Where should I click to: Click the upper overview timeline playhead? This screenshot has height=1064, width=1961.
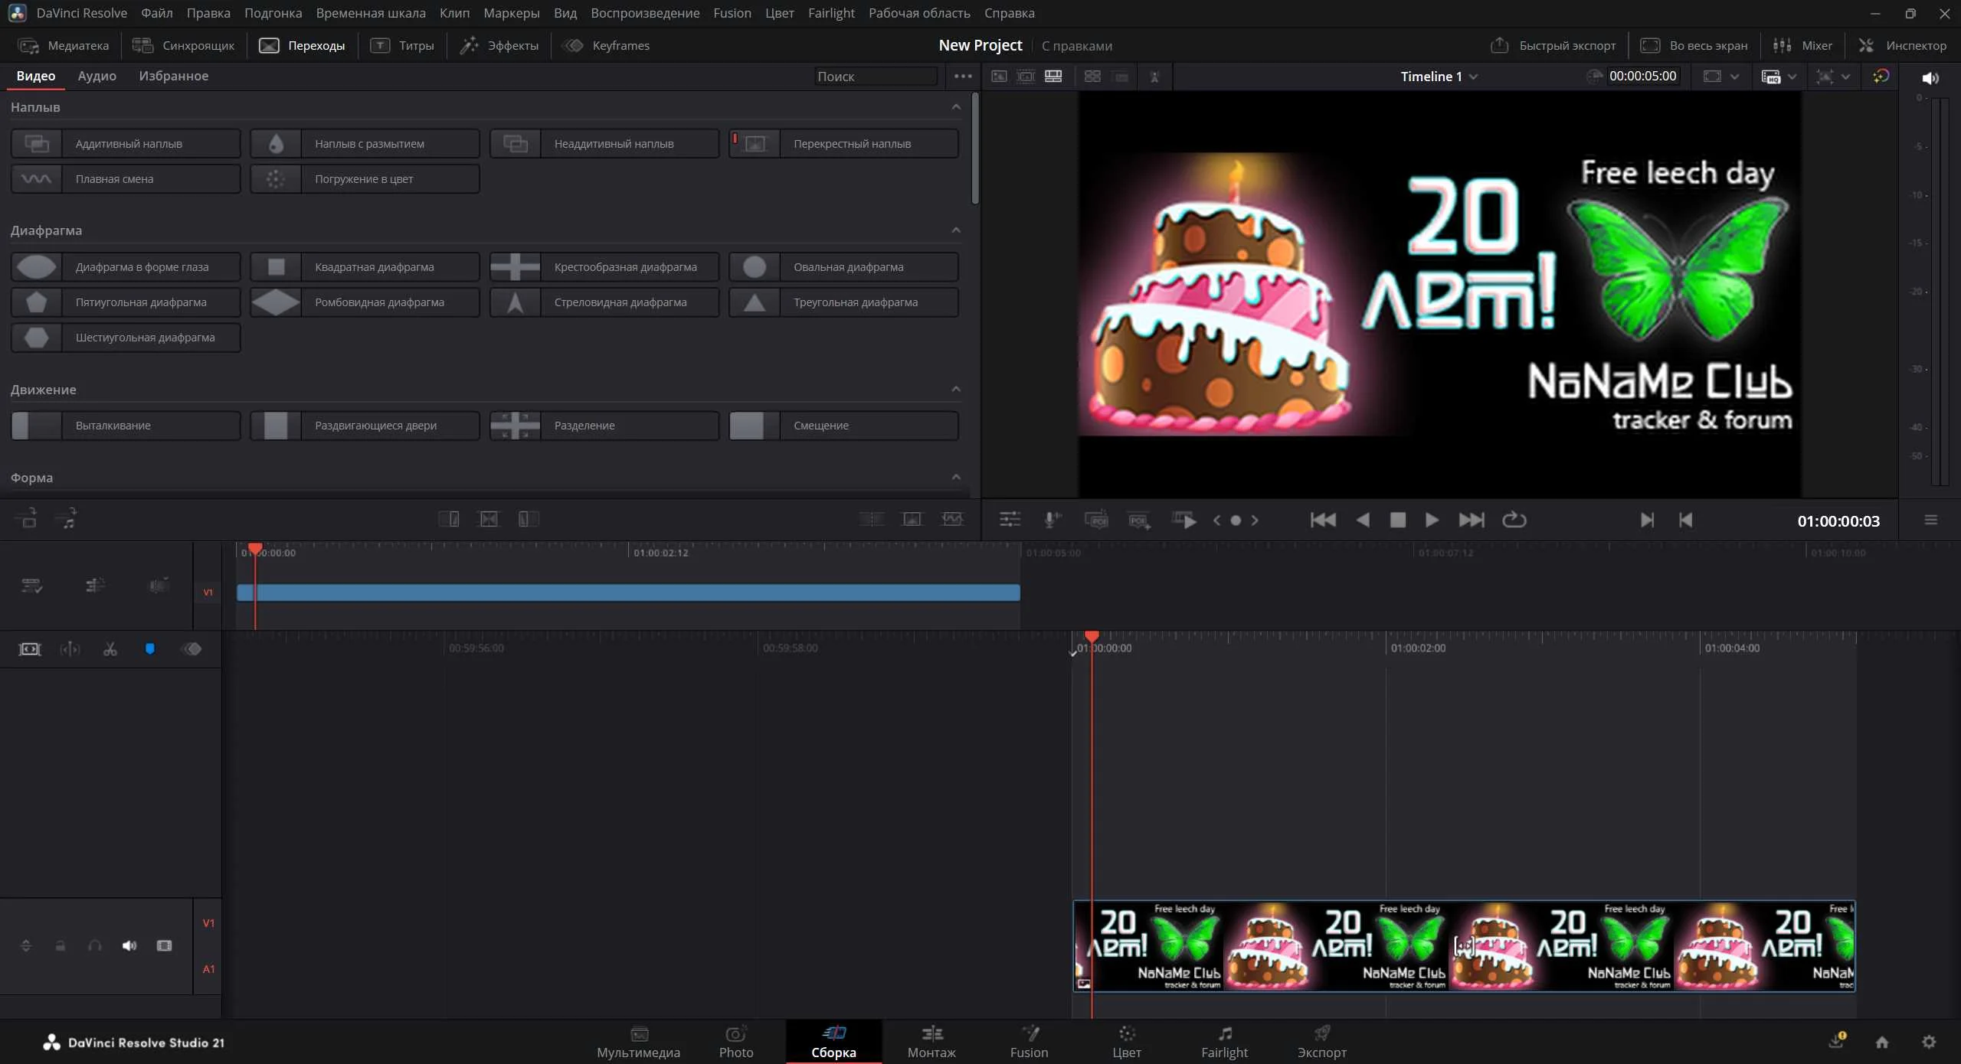(256, 549)
